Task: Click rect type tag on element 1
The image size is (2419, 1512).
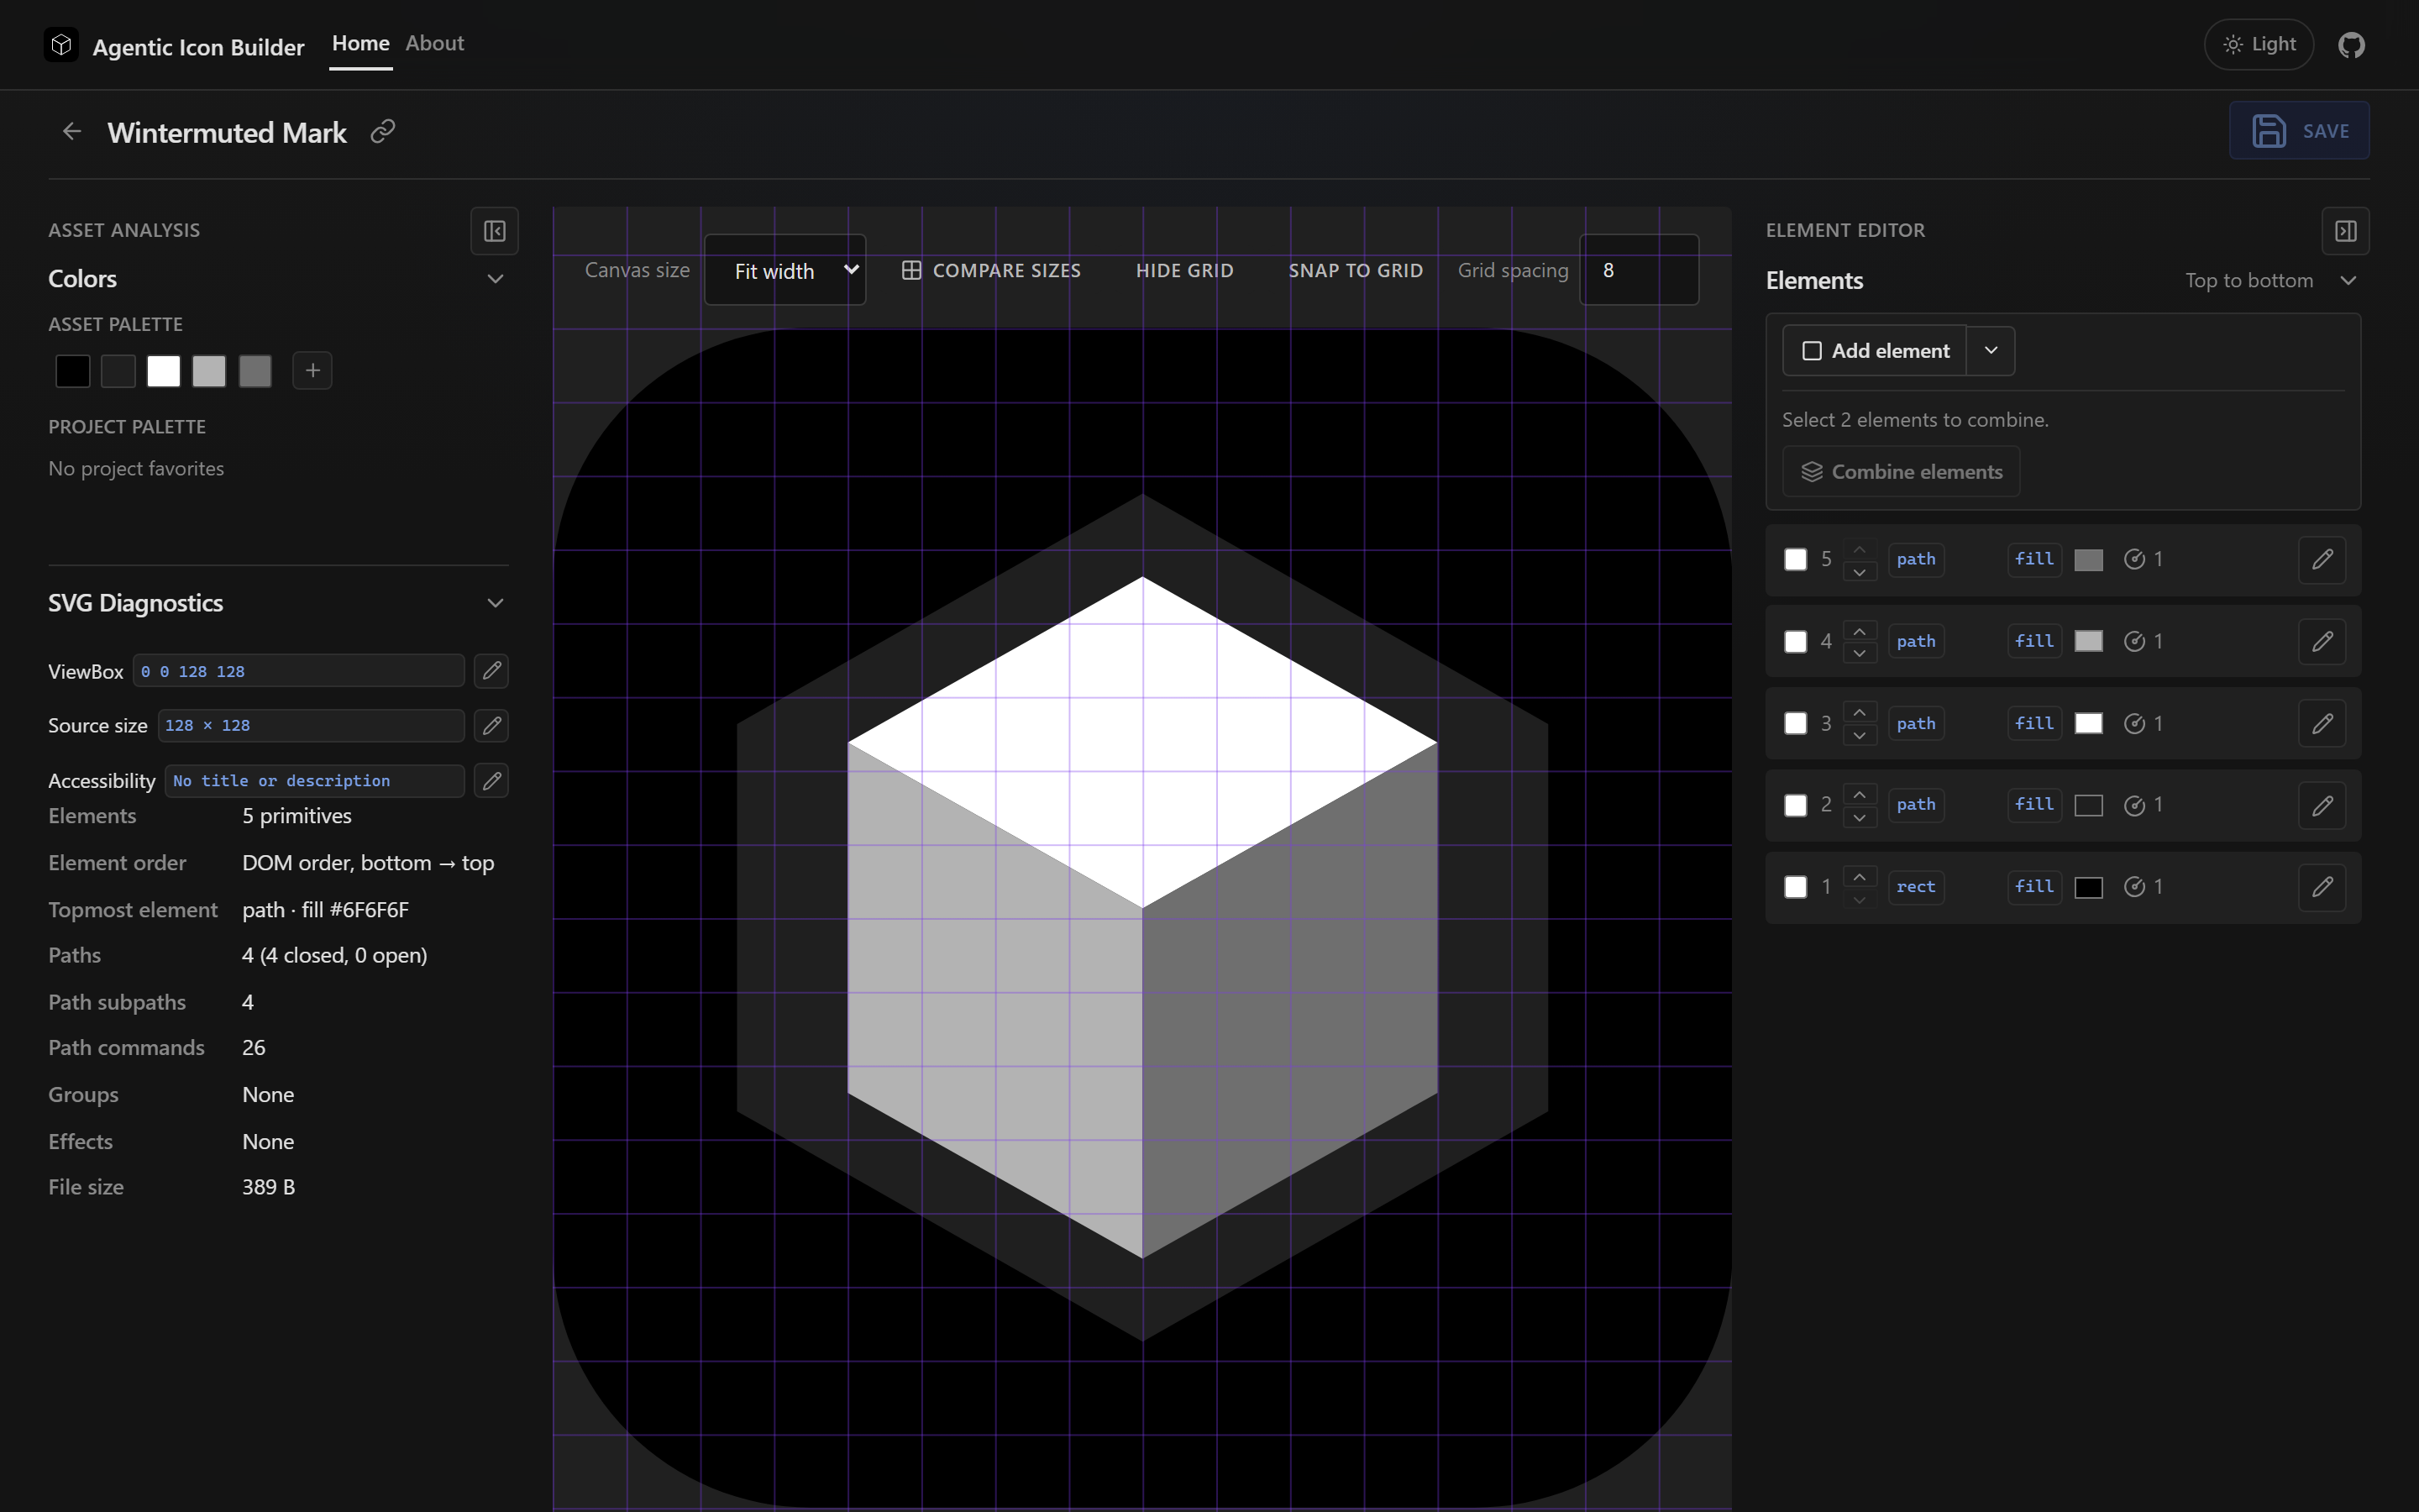Action: (1915, 887)
